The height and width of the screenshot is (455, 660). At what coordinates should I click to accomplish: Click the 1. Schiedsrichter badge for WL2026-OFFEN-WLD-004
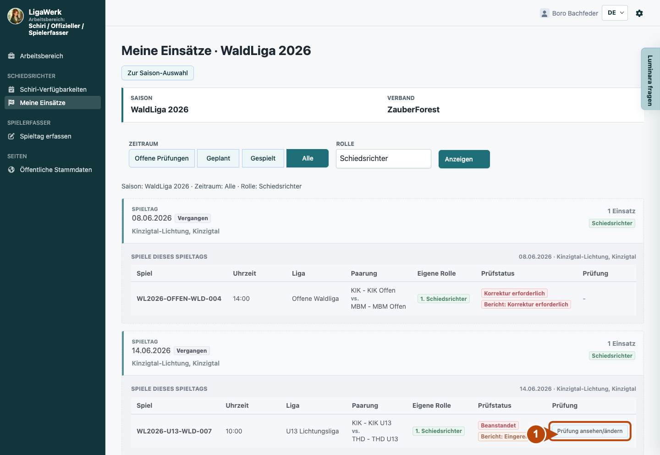(x=444, y=299)
